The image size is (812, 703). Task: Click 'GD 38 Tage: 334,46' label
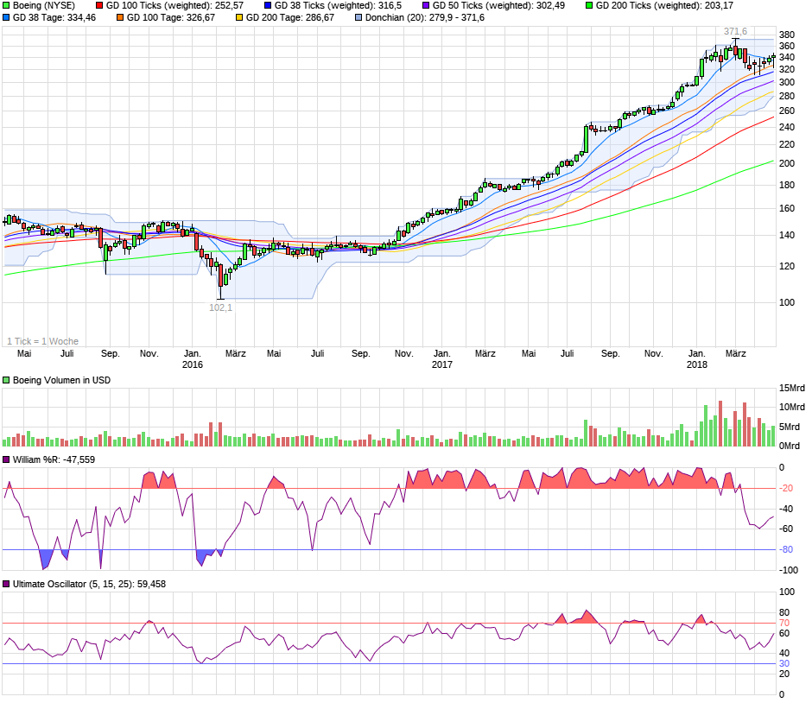54,17
